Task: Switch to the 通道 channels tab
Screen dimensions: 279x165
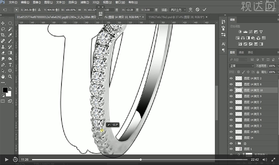Action: [241, 52]
